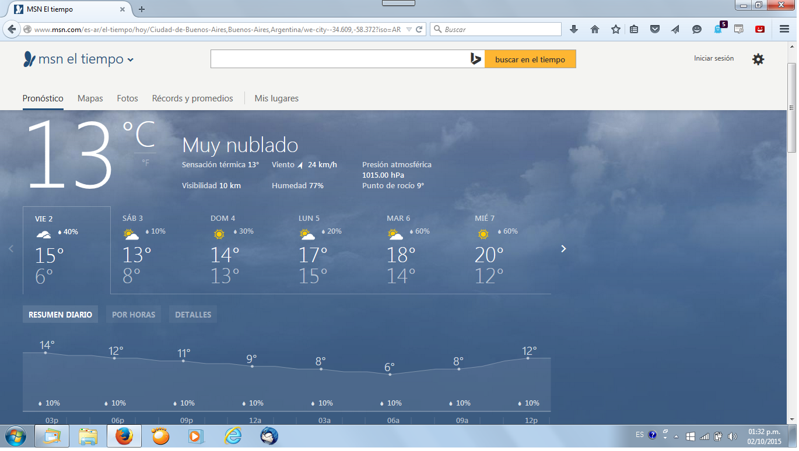Click the 6° point at 06a on graph

(x=390, y=374)
